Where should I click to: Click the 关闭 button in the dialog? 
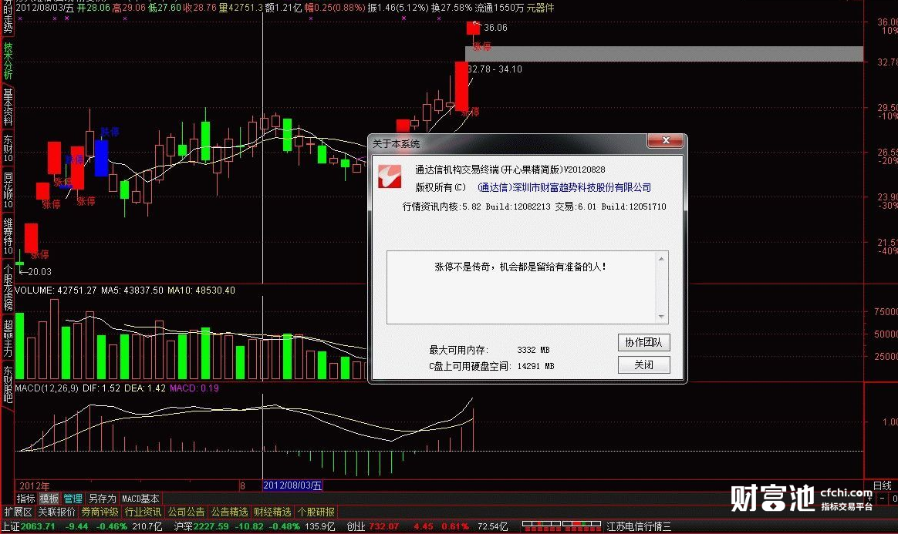(x=643, y=364)
